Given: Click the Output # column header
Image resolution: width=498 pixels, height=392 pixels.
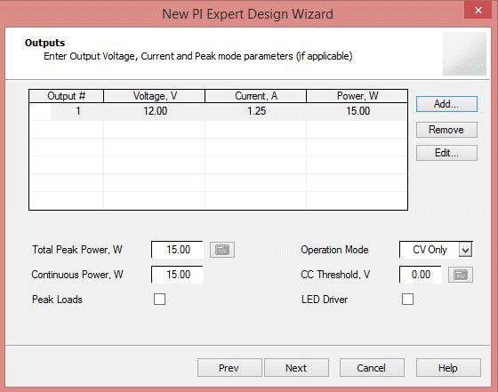Looking at the screenshot, I should tap(67, 96).
